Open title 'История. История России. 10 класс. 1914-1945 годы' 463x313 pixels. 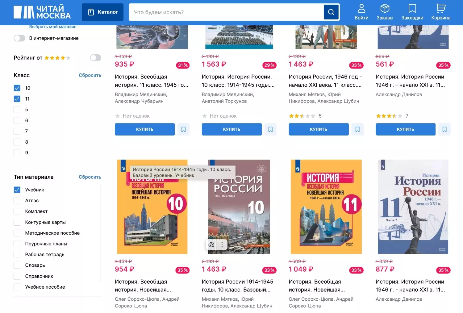tap(238, 81)
